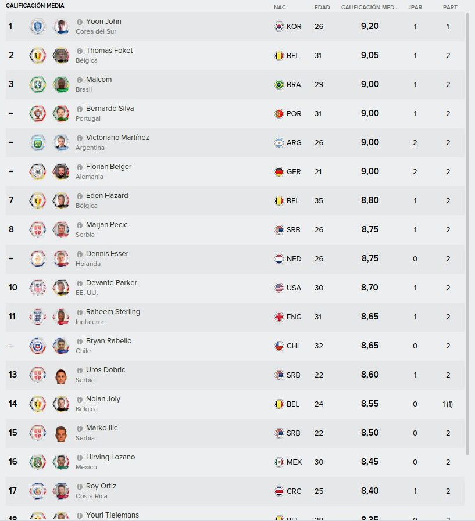Open Eden Hazard's player portrait
The height and width of the screenshot is (521, 475).
pyautogui.click(x=61, y=201)
